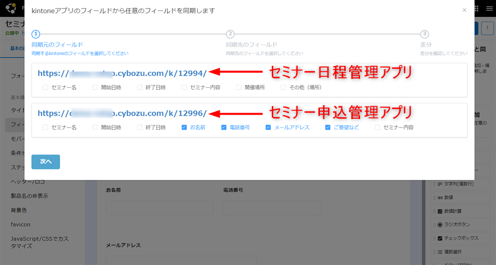Open the apps grid icon
The width and height of the screenshot is (496, 265).
coord(477,8)
